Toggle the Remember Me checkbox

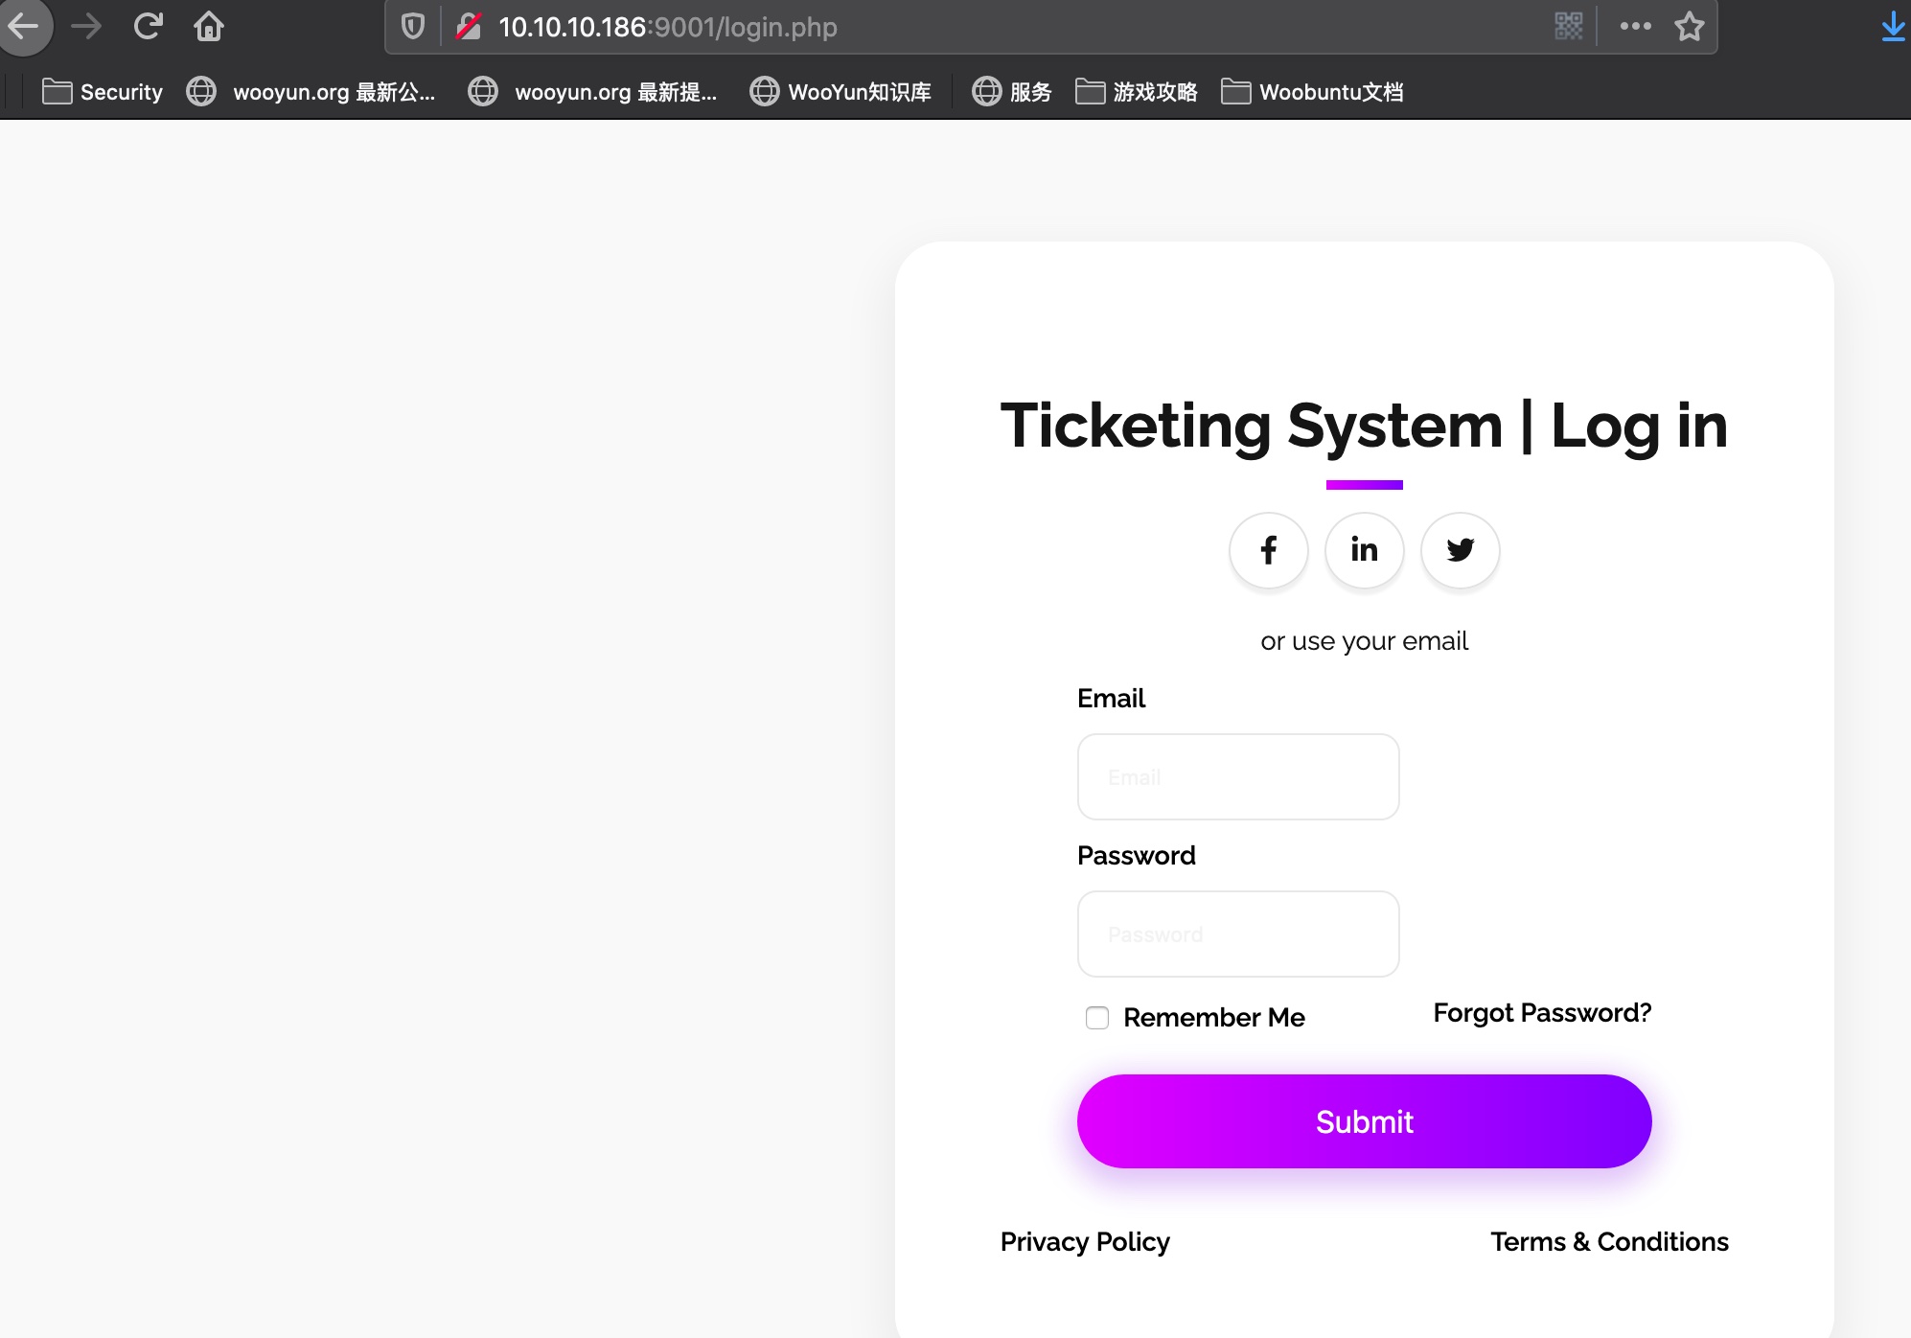coord(1096,1018)
